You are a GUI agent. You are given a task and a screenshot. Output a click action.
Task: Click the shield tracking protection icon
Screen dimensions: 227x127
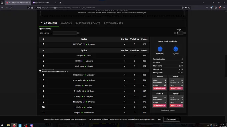coord(29,8)
